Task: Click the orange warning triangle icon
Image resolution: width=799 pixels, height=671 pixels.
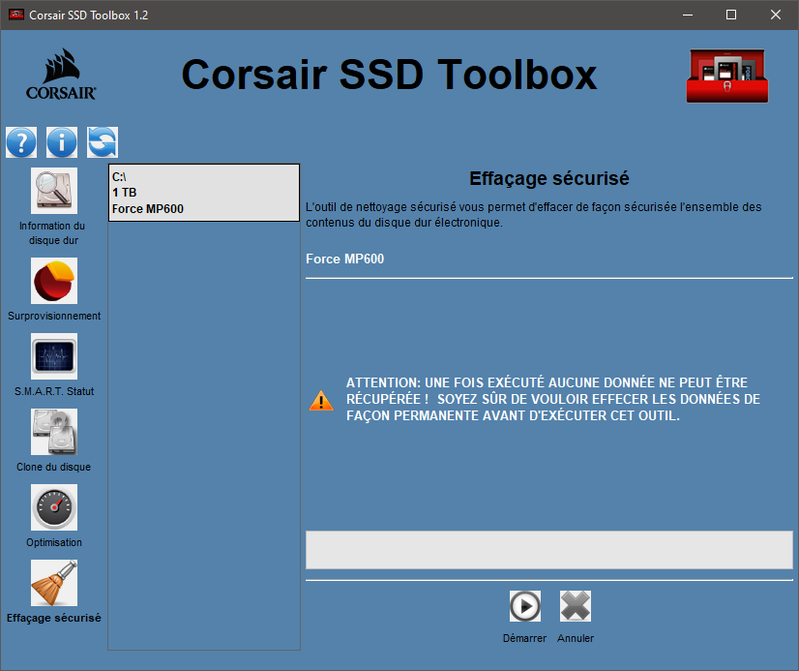Action: click(x=321, y=401)
